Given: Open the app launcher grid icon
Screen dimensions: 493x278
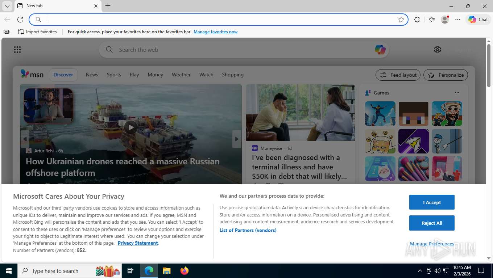Looking at the screenshot, I should 17,50.
